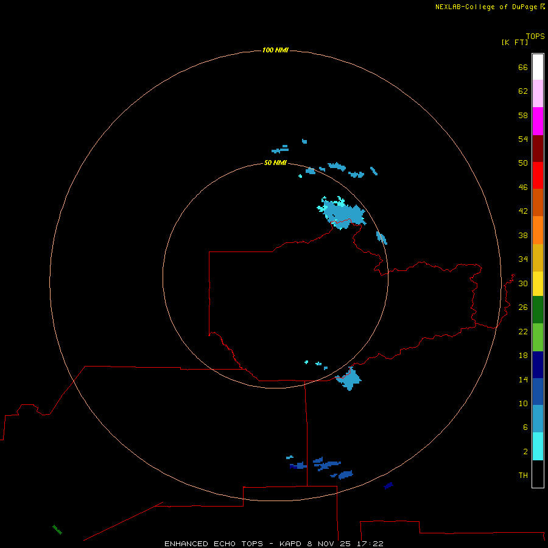Click the 17:22 timestamp in the caption

[370, 544]
